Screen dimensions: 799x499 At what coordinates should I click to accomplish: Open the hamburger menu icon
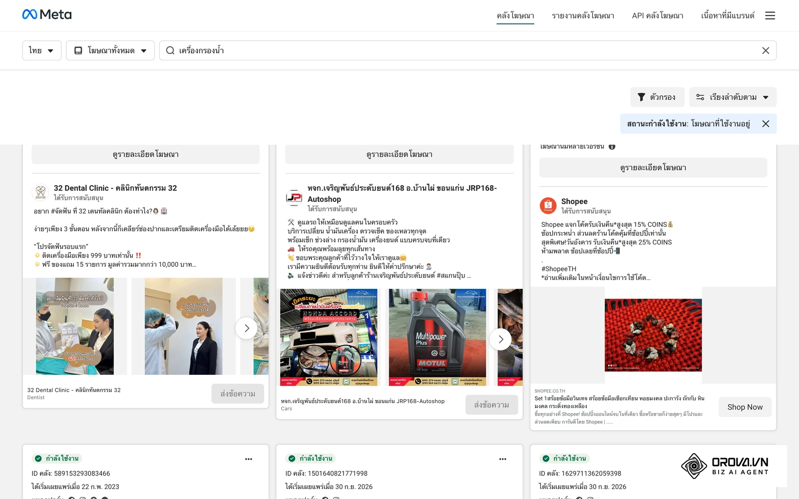(770, 15)
